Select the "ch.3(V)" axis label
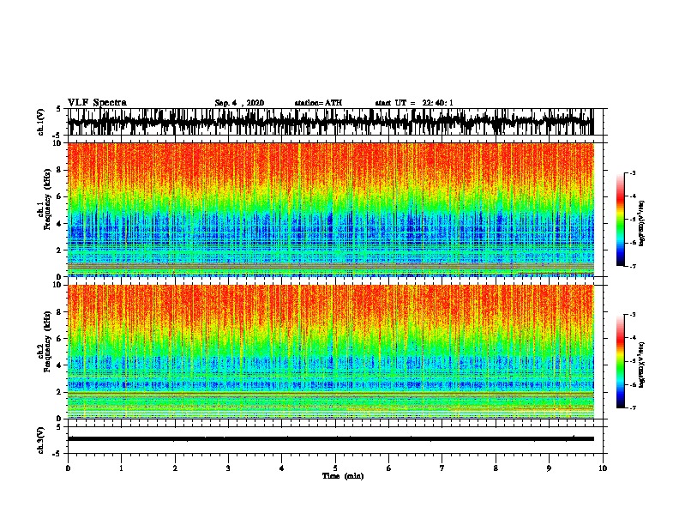This screenshot has height=525, width=679. click(x=41, y=440)
